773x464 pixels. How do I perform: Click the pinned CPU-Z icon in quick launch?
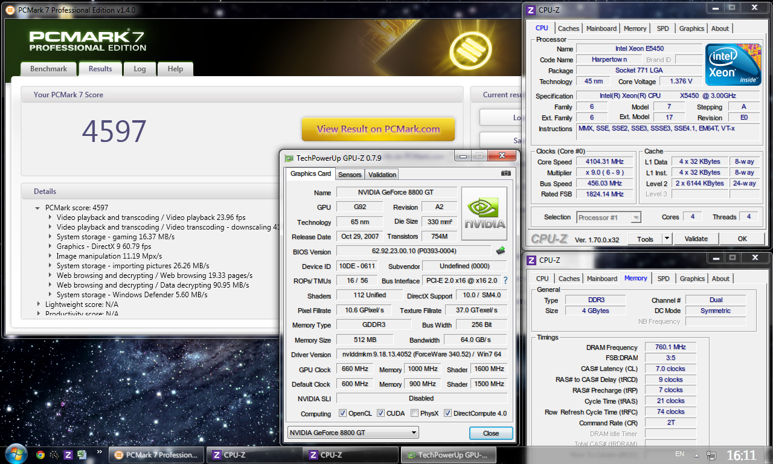click(x=68, y=455)
